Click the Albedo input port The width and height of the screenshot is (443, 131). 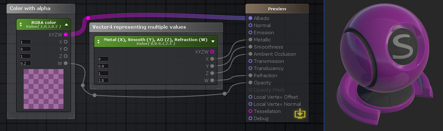click(250, 18)
